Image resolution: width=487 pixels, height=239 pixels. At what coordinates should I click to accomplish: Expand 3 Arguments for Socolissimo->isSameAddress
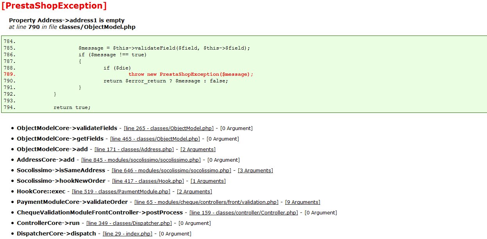pos(255,170)
